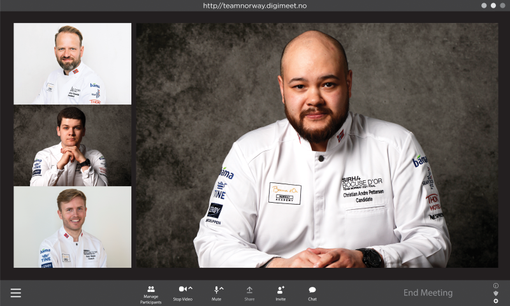Screen dimensions: 510x306
Task: Select the top participant video thumbnail
Action: pyautogui.click(x=73, y=64)
